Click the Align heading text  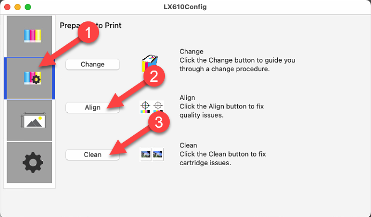pos(187,97)
